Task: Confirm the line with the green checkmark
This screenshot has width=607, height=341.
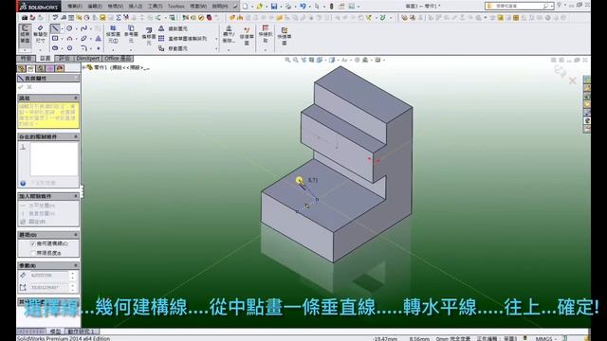Action: 21,87
